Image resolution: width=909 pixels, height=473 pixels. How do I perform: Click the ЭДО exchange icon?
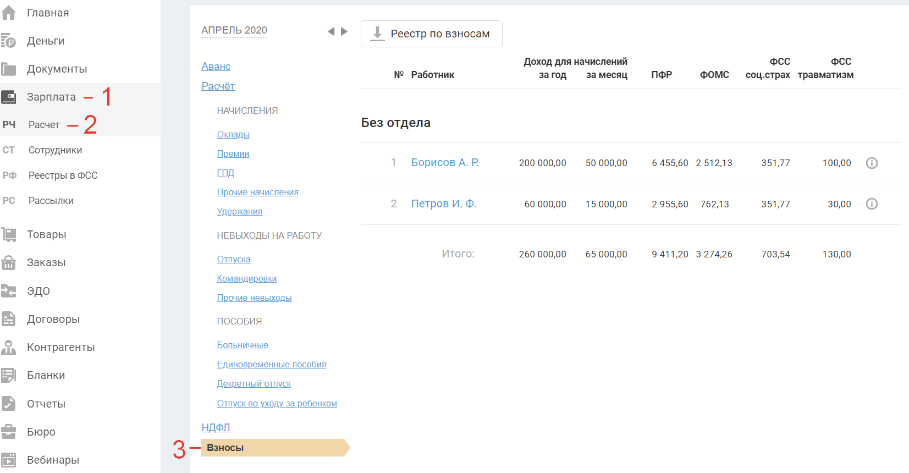(9, 290)
